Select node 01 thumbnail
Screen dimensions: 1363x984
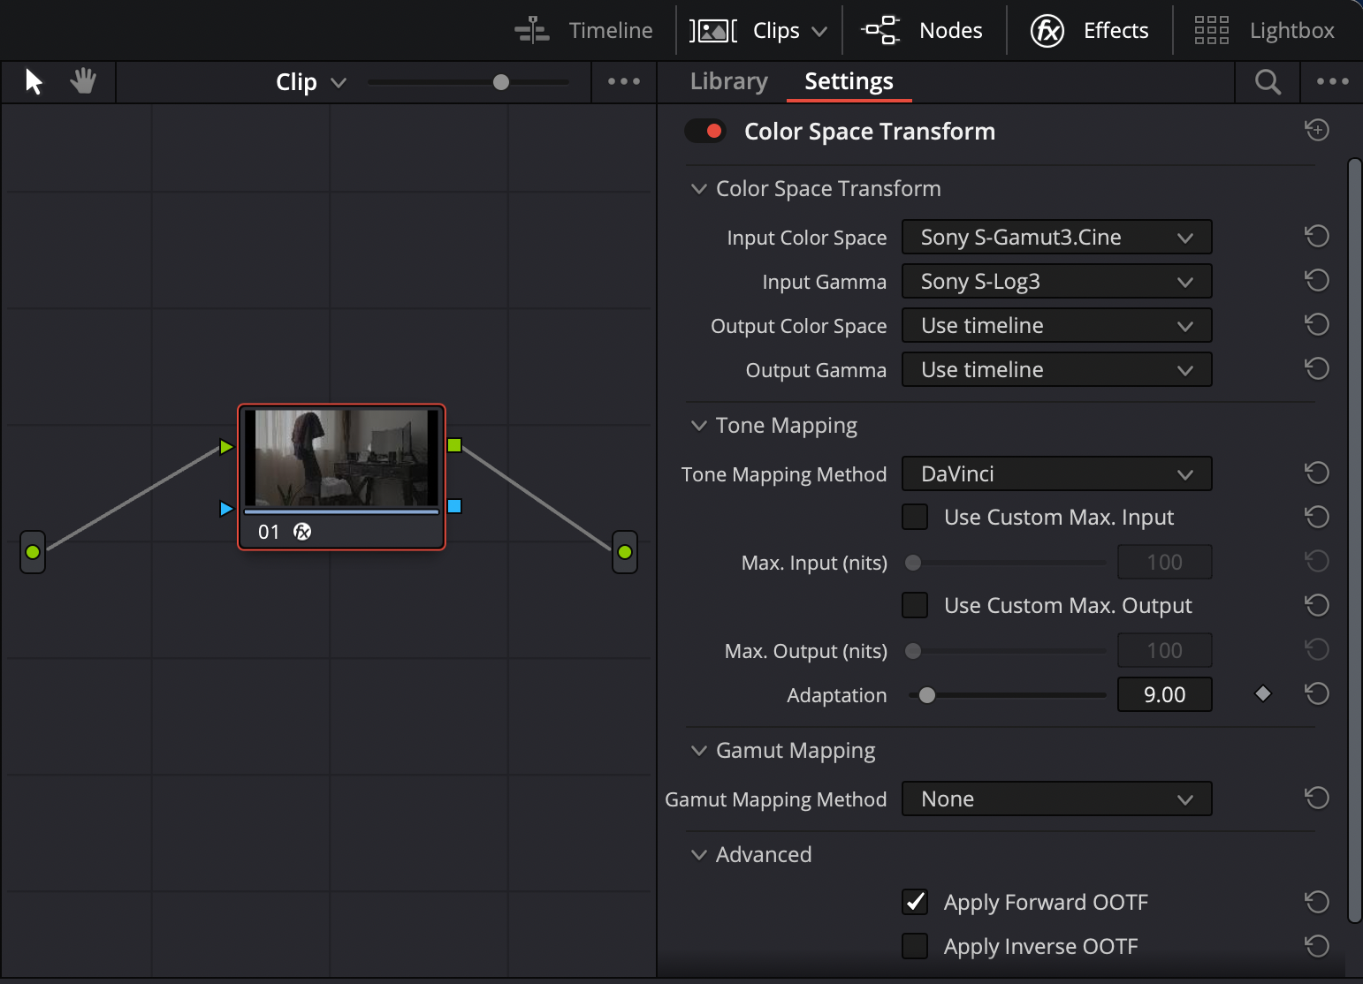point(341,458)
